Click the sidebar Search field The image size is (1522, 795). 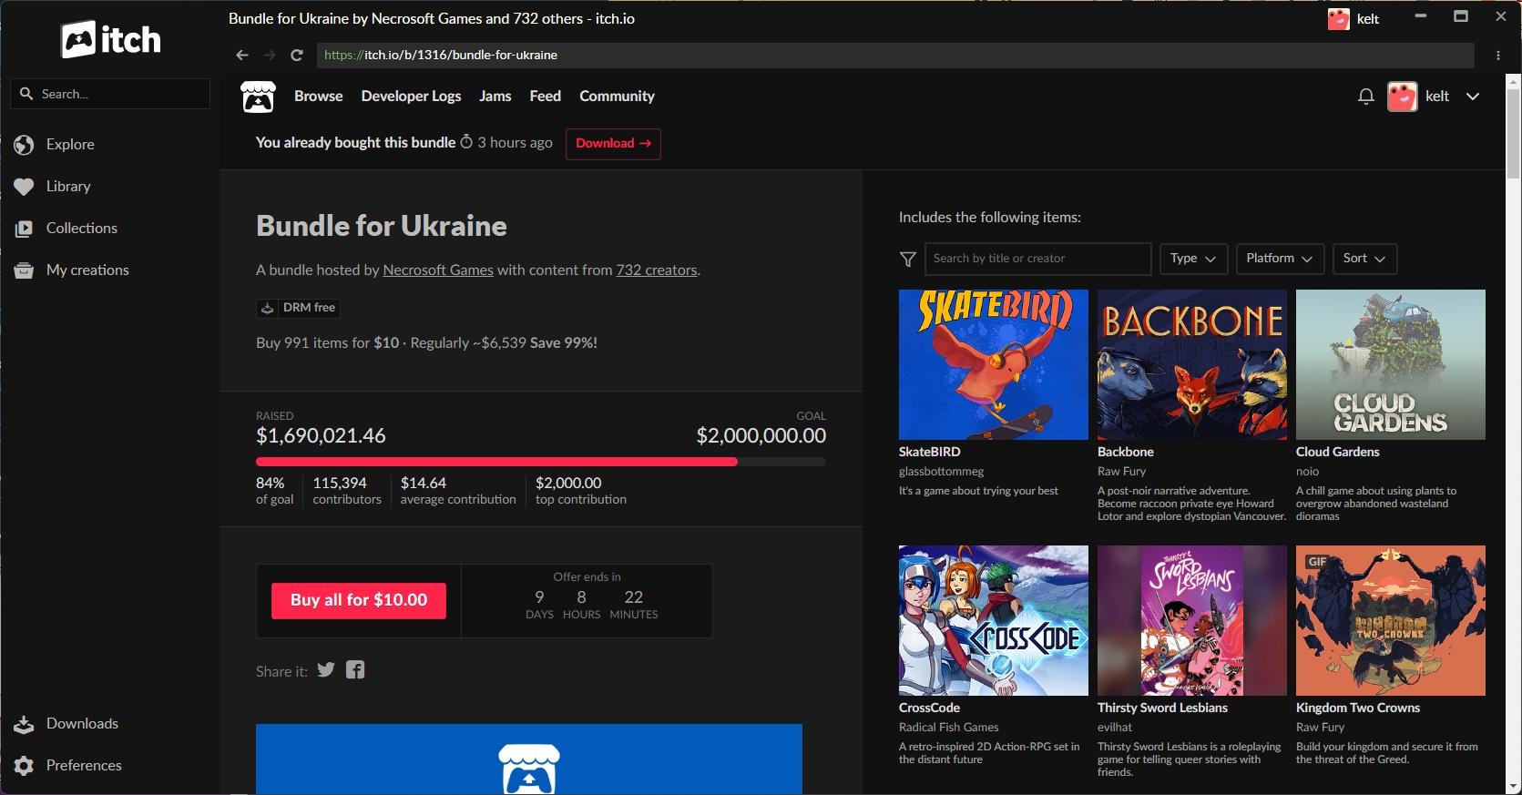[x=110, y=94]
